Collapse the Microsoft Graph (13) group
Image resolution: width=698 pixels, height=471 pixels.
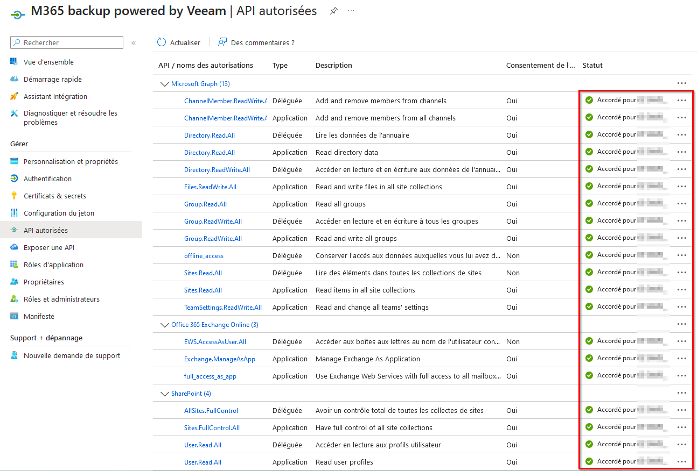pos(165,84)
